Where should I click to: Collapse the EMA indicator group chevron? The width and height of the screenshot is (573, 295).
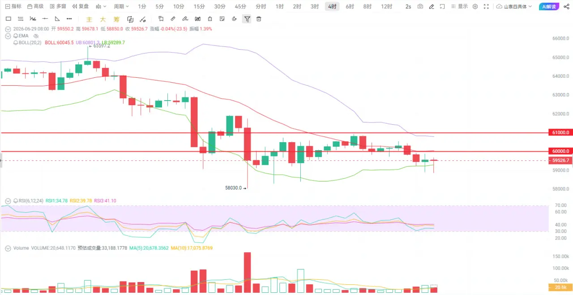pos(8,36)
